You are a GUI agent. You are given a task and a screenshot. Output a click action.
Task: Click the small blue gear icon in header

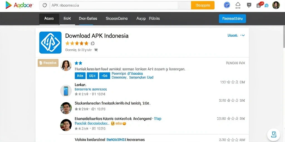[267, 6]
